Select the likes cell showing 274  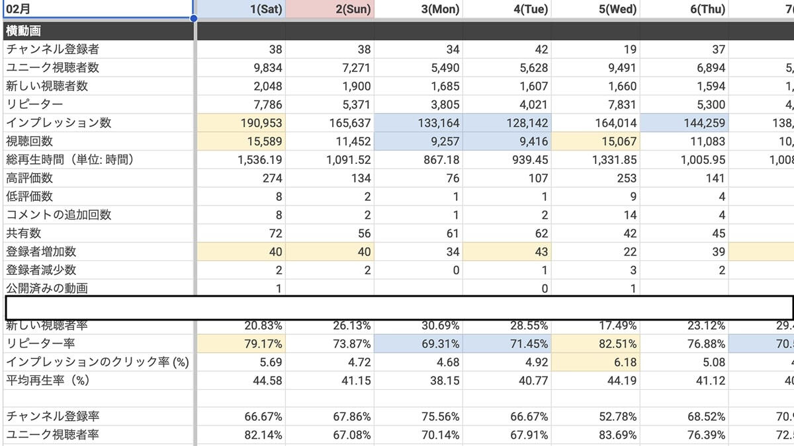click(242, 178)
